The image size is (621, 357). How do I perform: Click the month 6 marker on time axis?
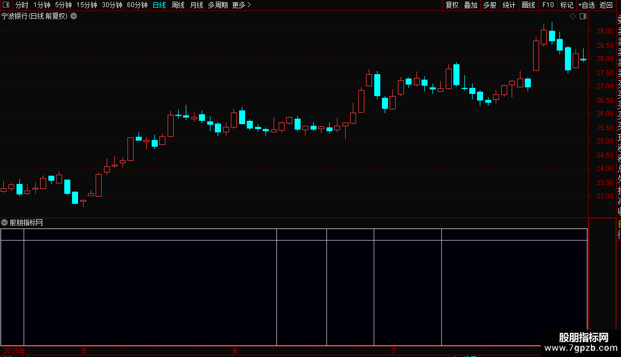tap(235, 351)
